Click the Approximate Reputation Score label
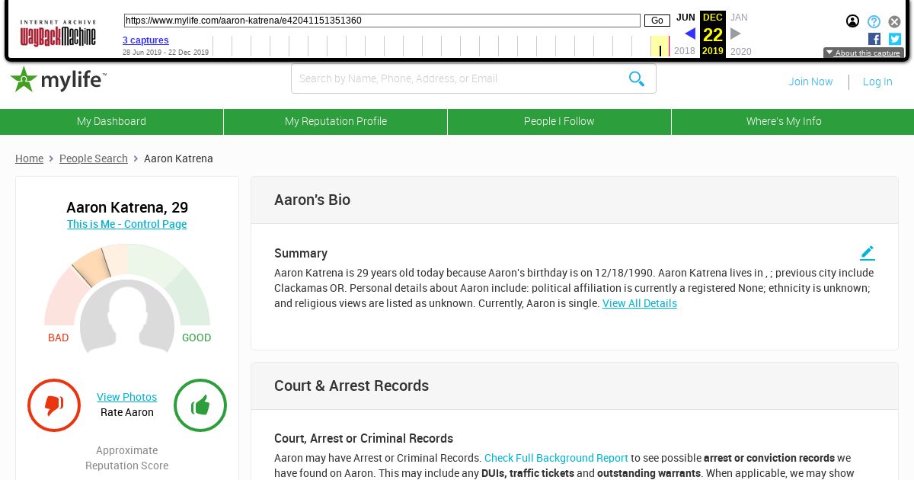The image size is (914, 480). coord(126,458)
